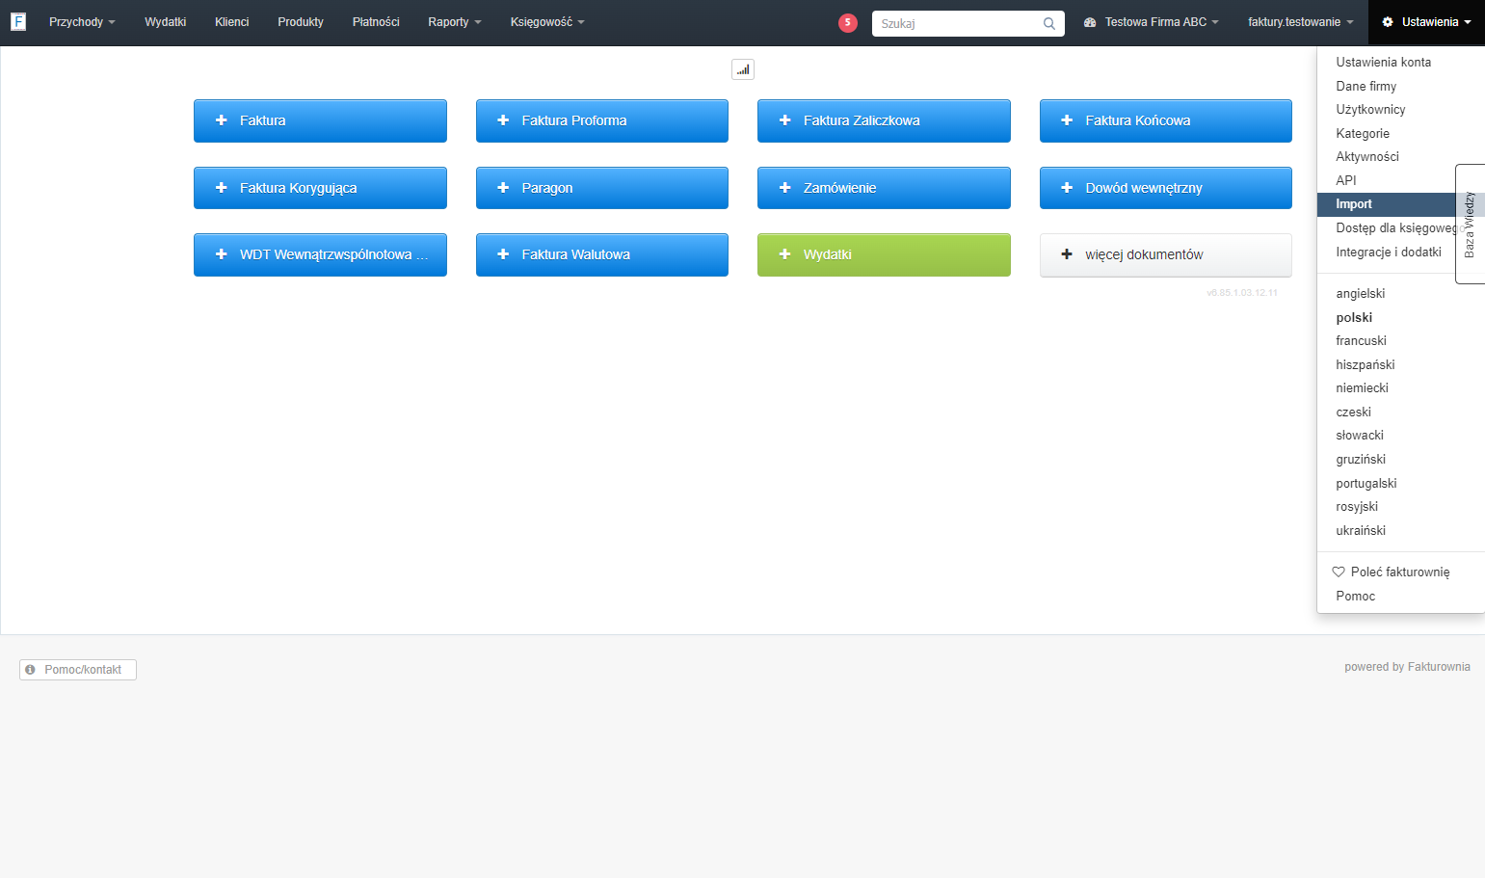
Task: Click the search magnifier icon
Action: click(1049, 23)
